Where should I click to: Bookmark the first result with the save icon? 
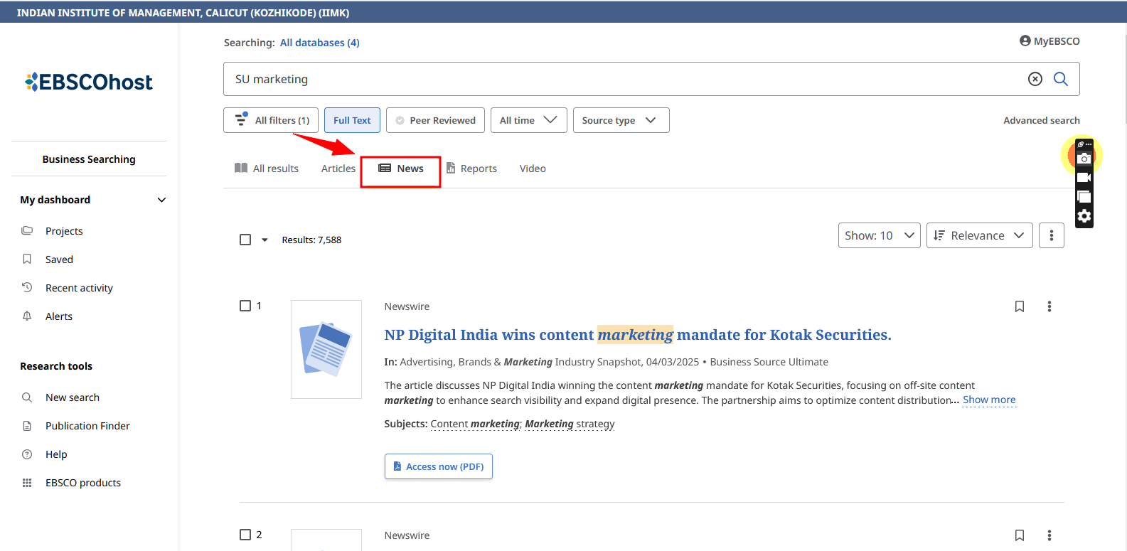coord(1019,306)
